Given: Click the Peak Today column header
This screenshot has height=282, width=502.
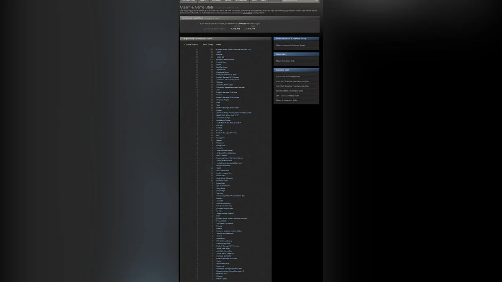Looking at the screenshot, I should [208, 44].
